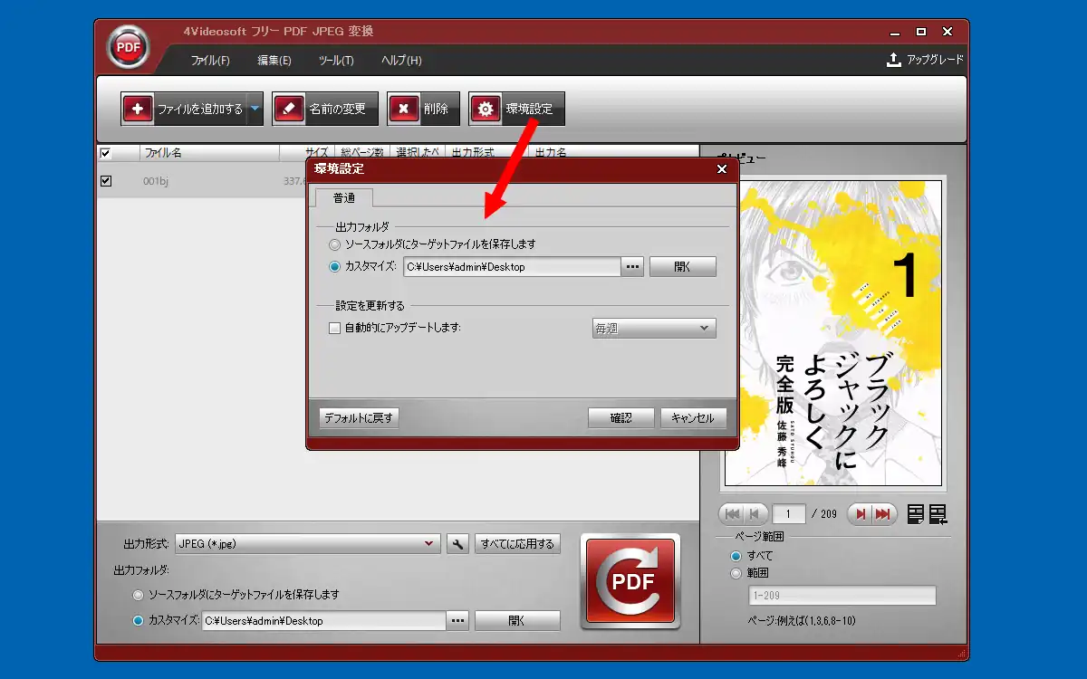Image resolution: width=1087 pixels, height=679 pixels.
Task: Click デフォルトに戻す button
Action: (359, 418)
